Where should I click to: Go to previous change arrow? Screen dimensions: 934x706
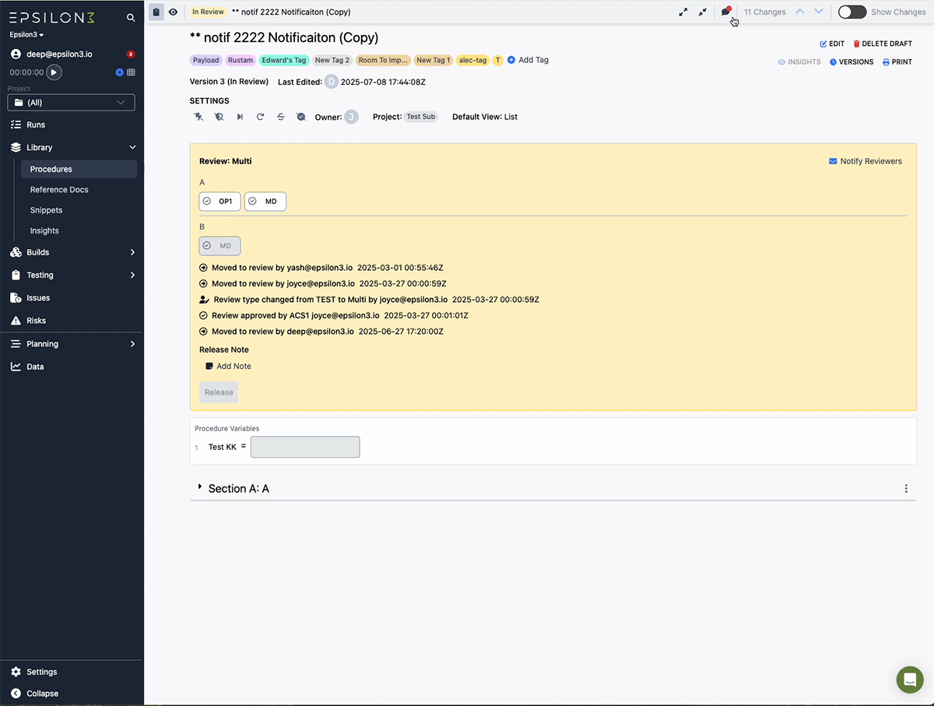tap(799, 12)
